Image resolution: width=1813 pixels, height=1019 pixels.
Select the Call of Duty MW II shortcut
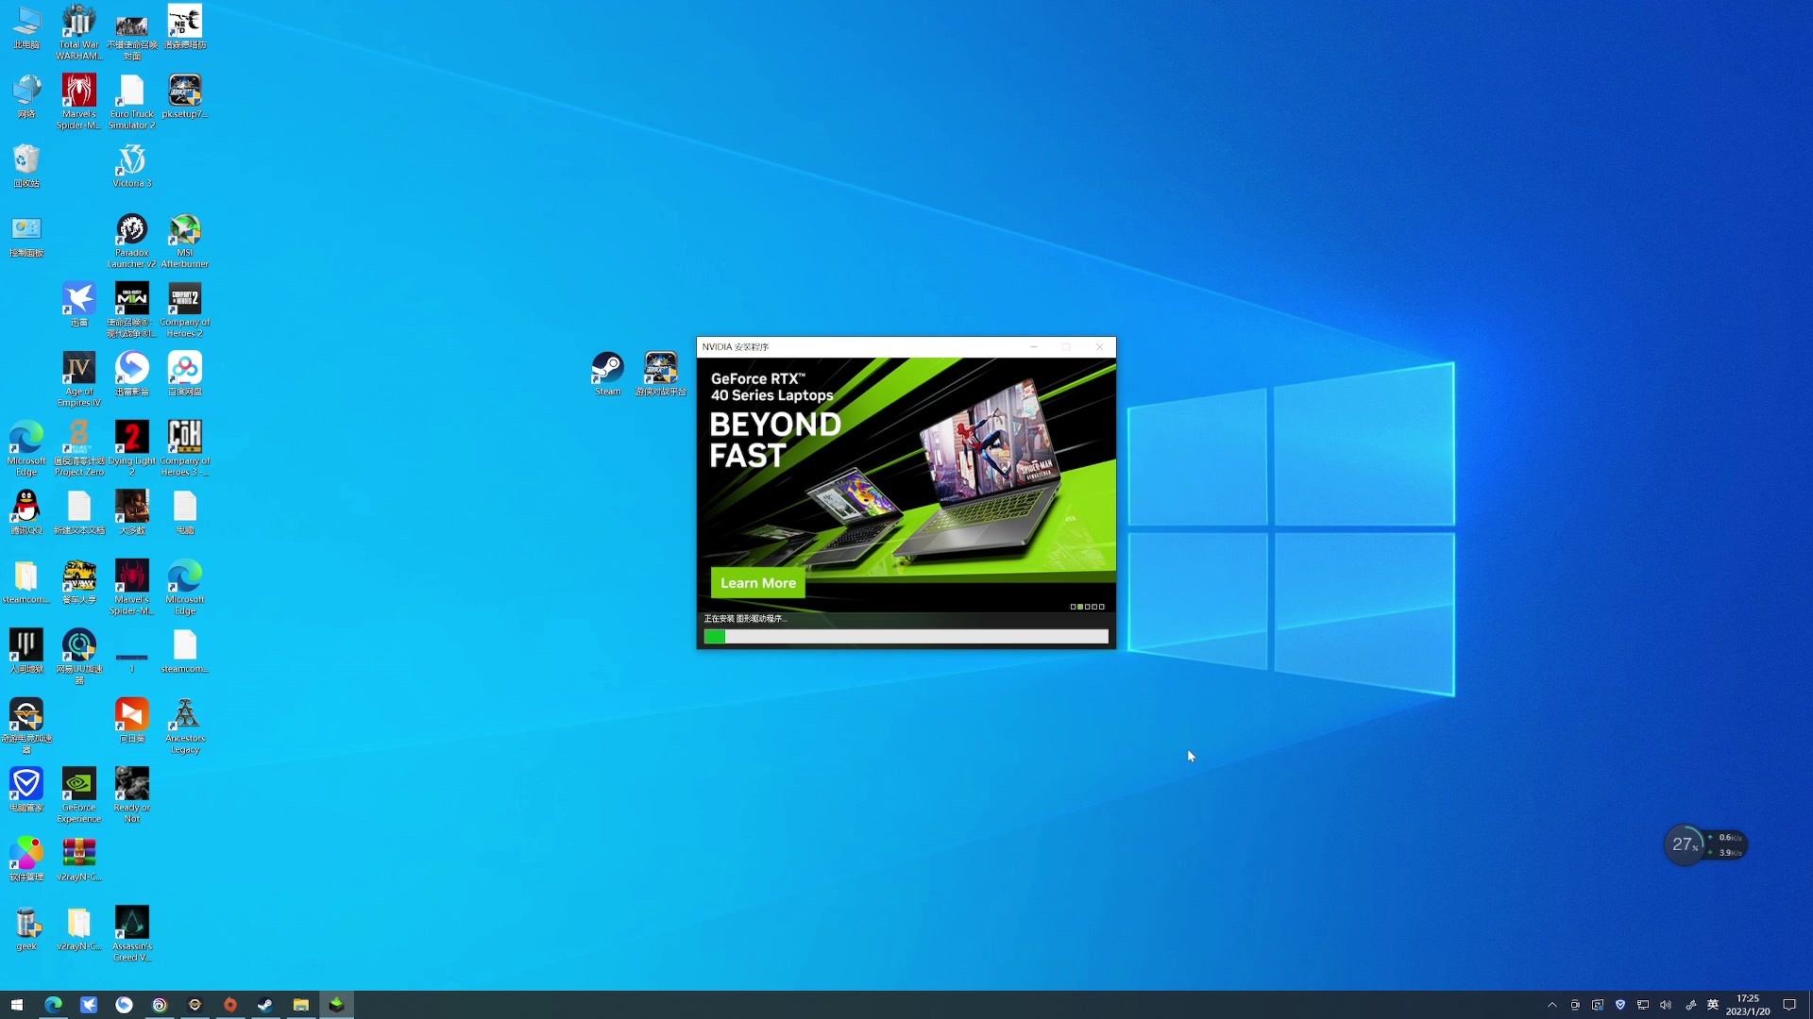[132, 310]
